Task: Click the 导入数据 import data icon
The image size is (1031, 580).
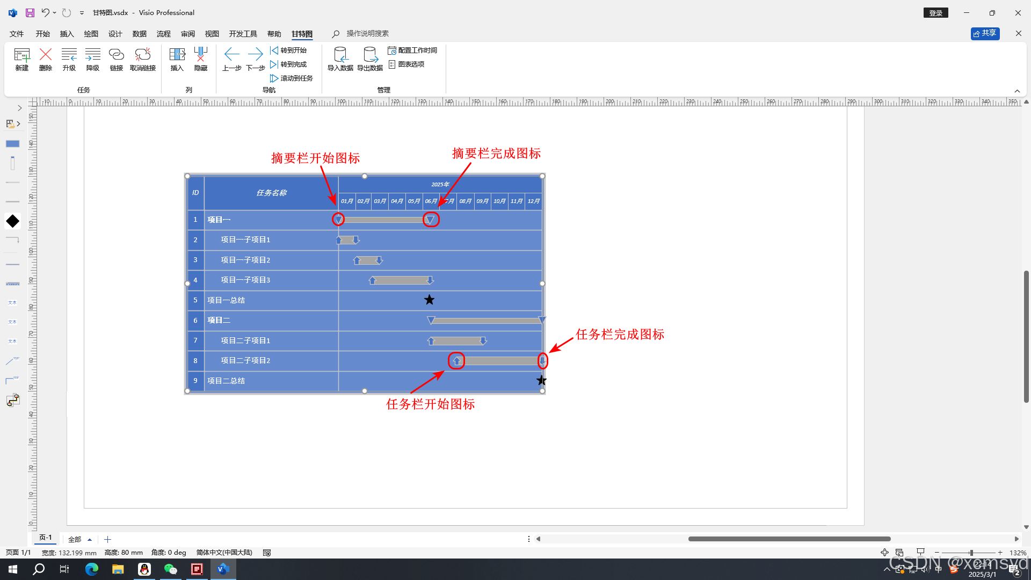Action: pos(340,55)
